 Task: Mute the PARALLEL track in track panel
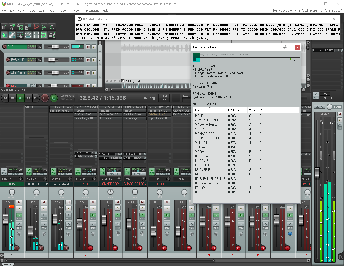(x=88, y=60)
